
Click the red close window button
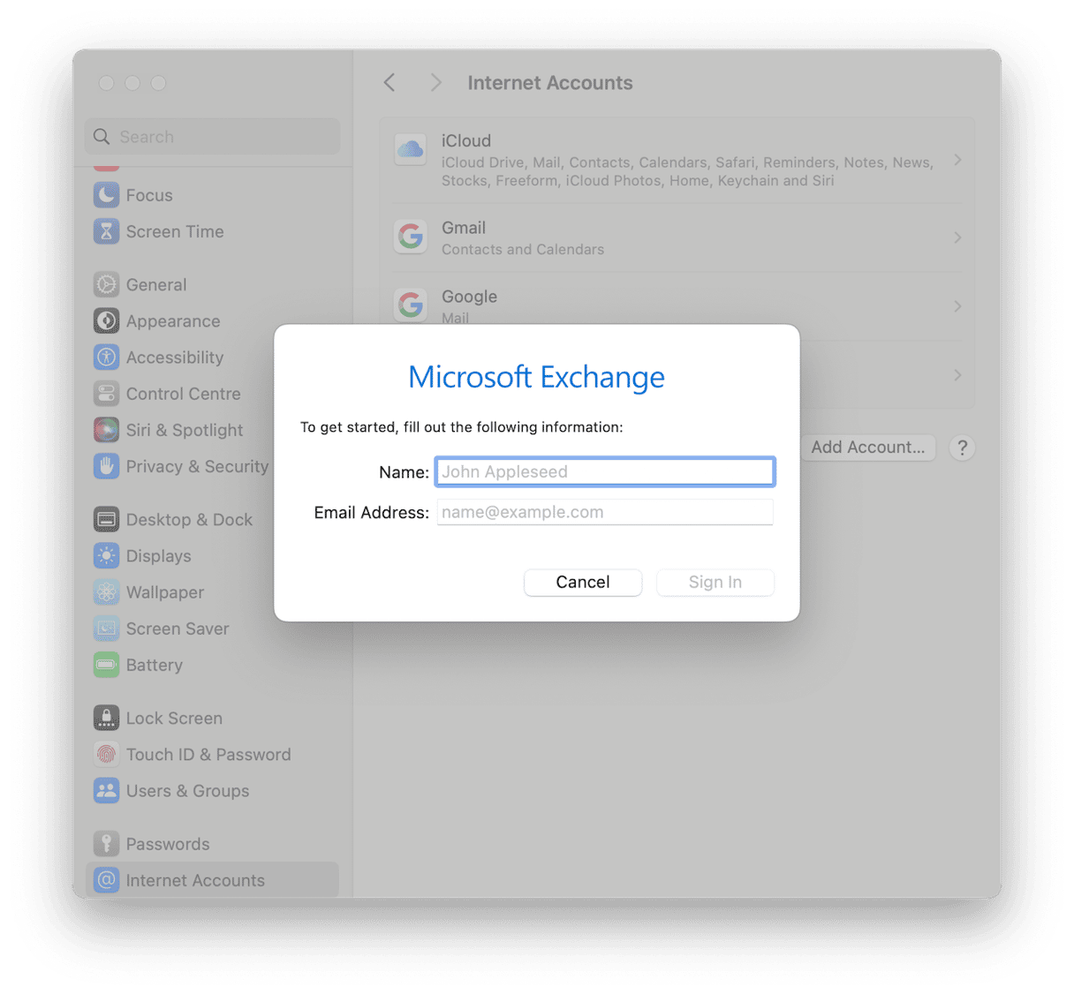pyautogui.click(x=106, y=83)
